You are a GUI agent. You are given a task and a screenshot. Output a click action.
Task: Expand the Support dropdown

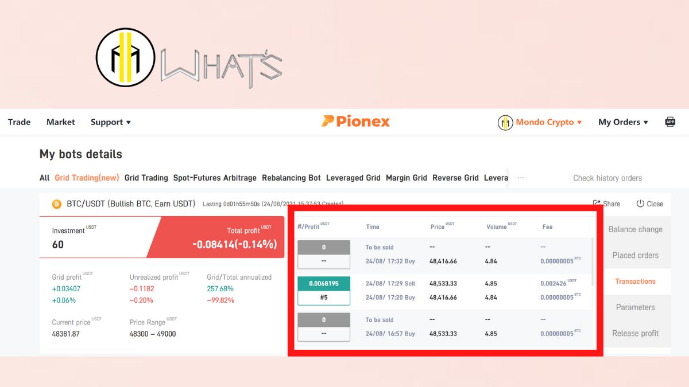pos(111,122)
